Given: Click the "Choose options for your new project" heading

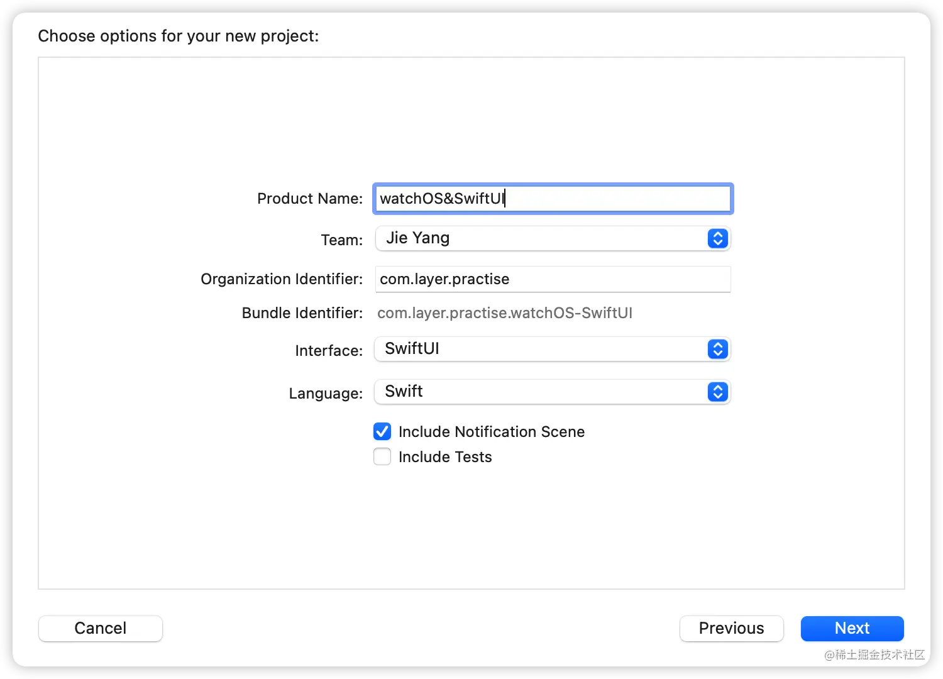Looking at the screenshot, I should click(x=179, y=36).
